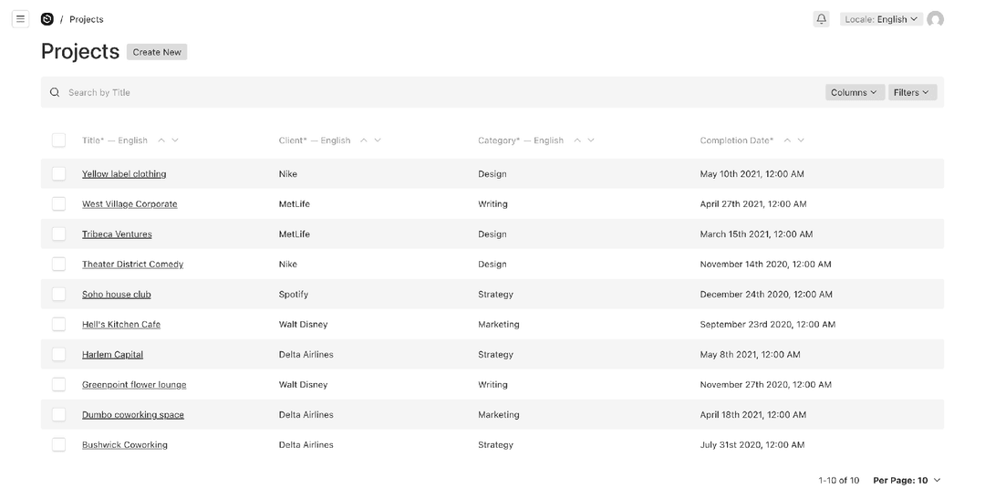
Task: Sort Category column ascending
Action: point(577,140)
